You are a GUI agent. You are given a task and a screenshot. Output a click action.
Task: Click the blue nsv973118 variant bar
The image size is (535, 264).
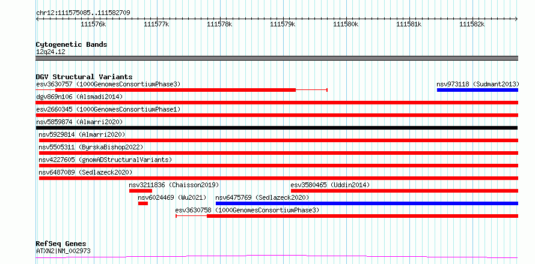[478, 90]
